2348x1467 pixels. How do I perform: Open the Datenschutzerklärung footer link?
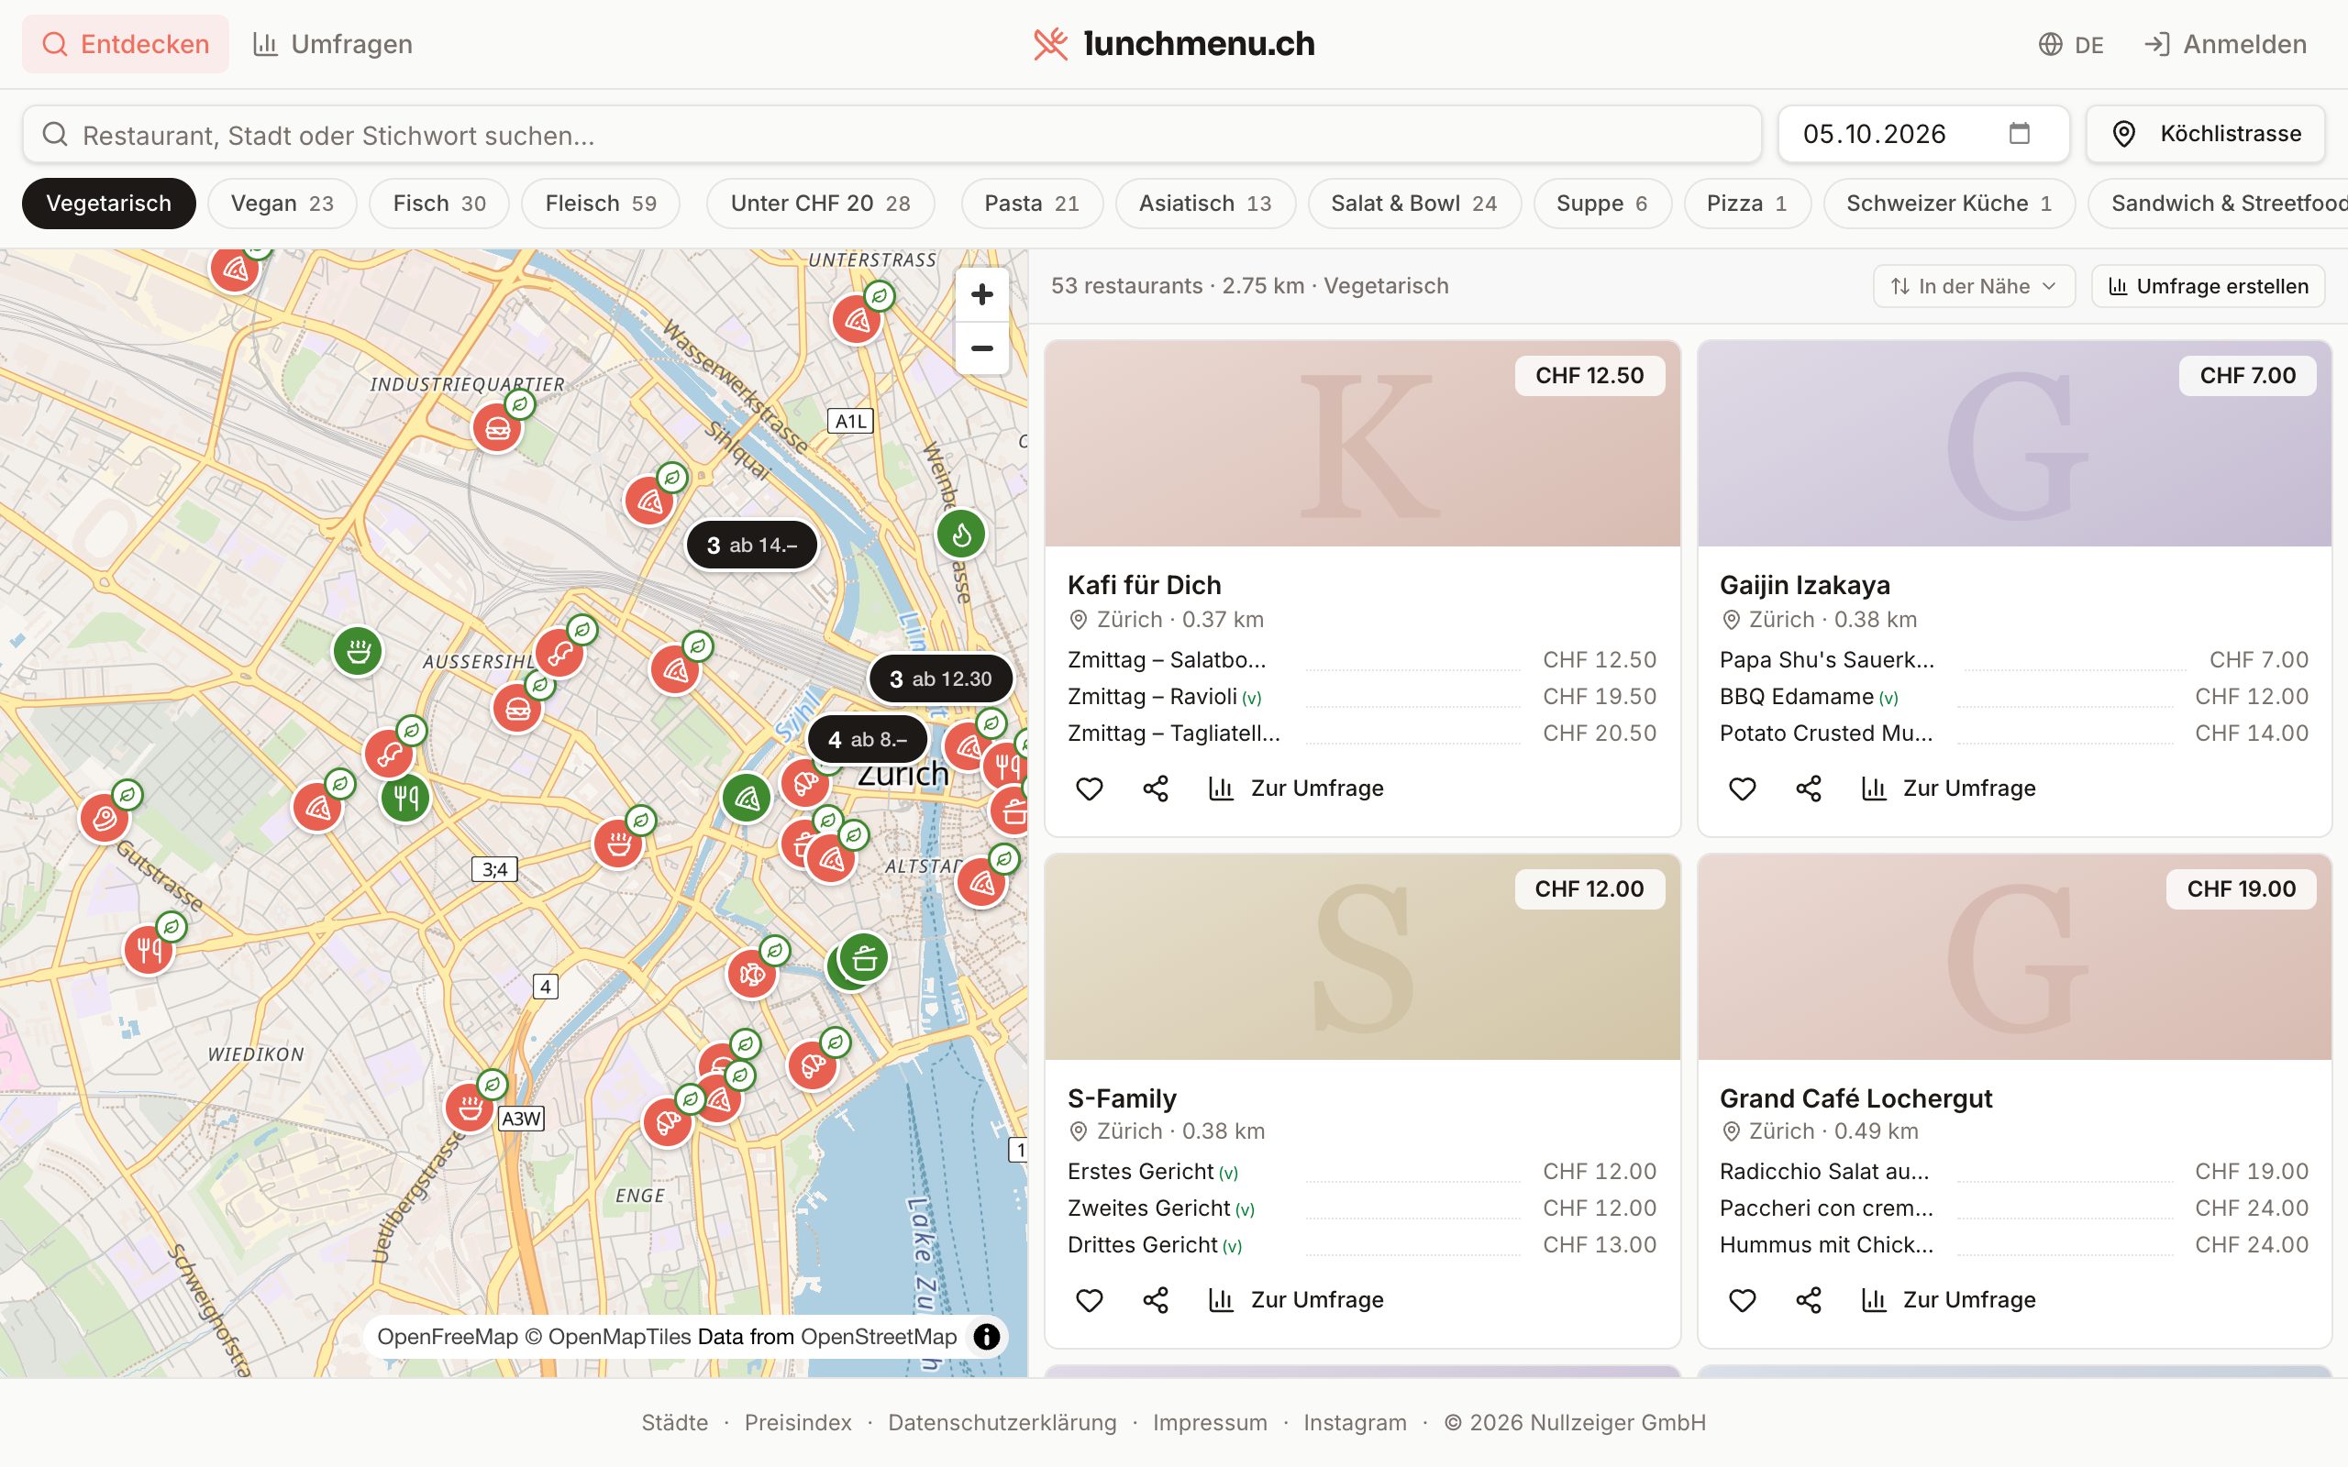click(1002, 1422)
